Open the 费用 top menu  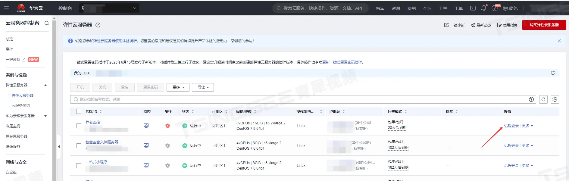[411, 8]
